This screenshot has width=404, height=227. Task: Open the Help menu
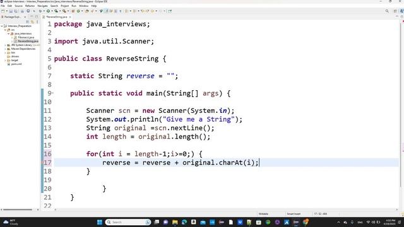94,6
